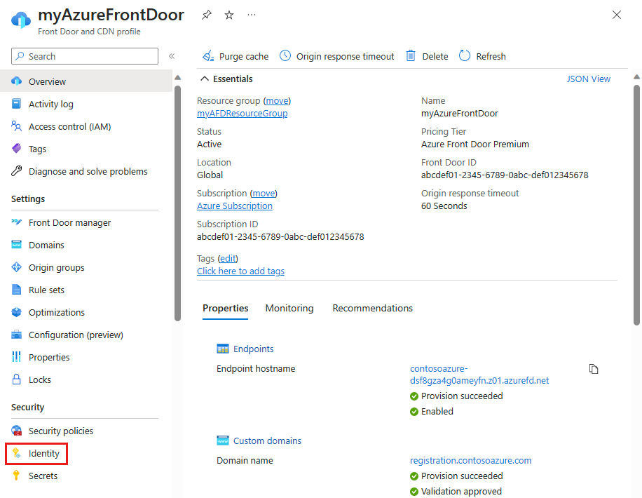The height and width of the screenshot is (498, 642).
Task: Click the sidebar Search box
Action: (85, 56)
